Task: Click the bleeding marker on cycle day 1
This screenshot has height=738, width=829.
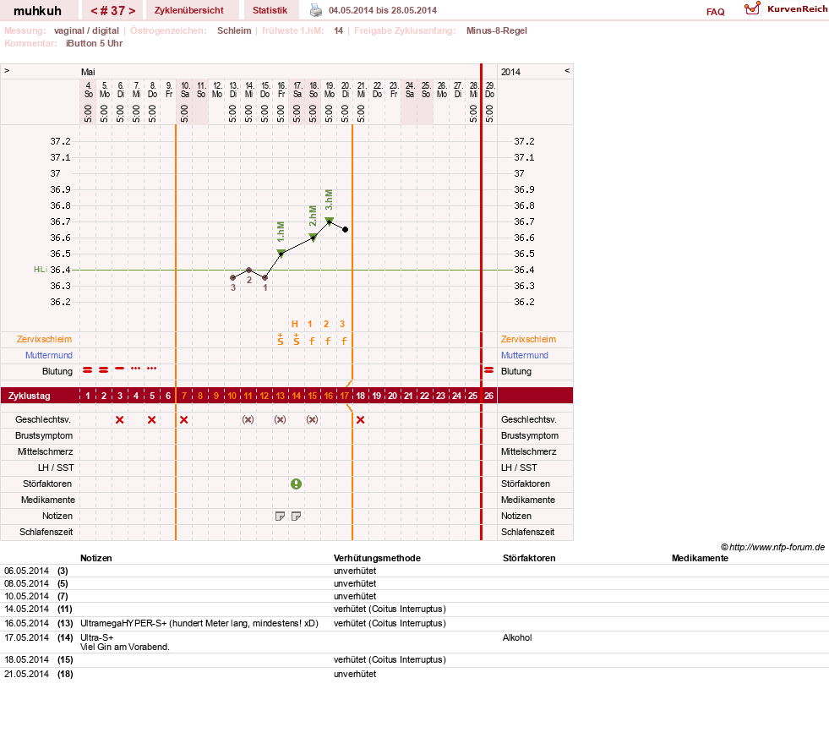Action: [88, 369]
